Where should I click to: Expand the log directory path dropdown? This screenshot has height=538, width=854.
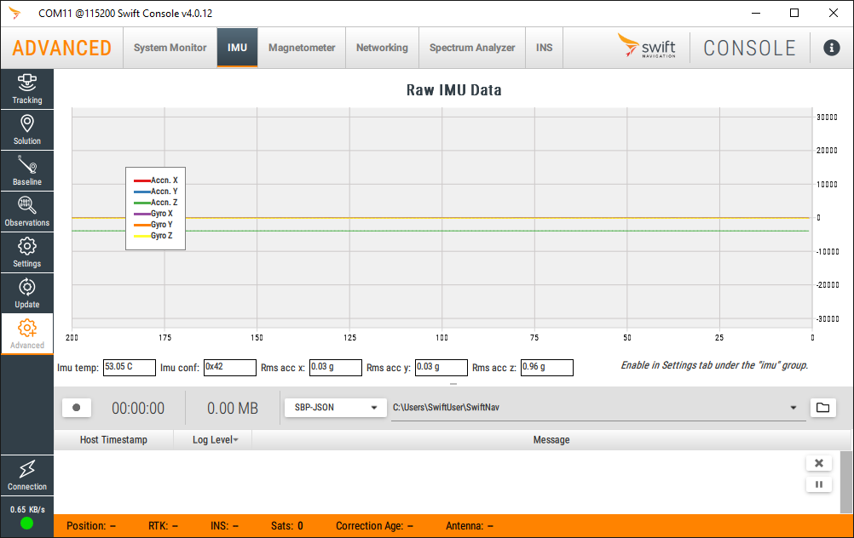[x=793, y=408]
